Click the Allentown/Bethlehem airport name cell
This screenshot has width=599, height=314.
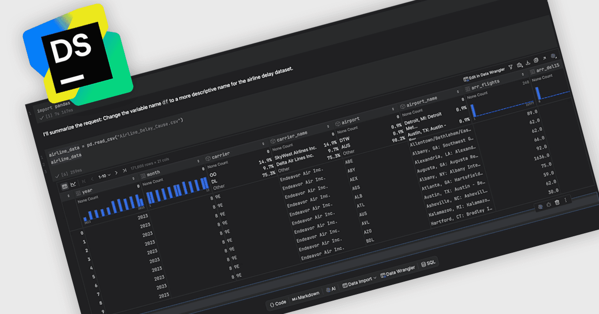pos(440,138)
